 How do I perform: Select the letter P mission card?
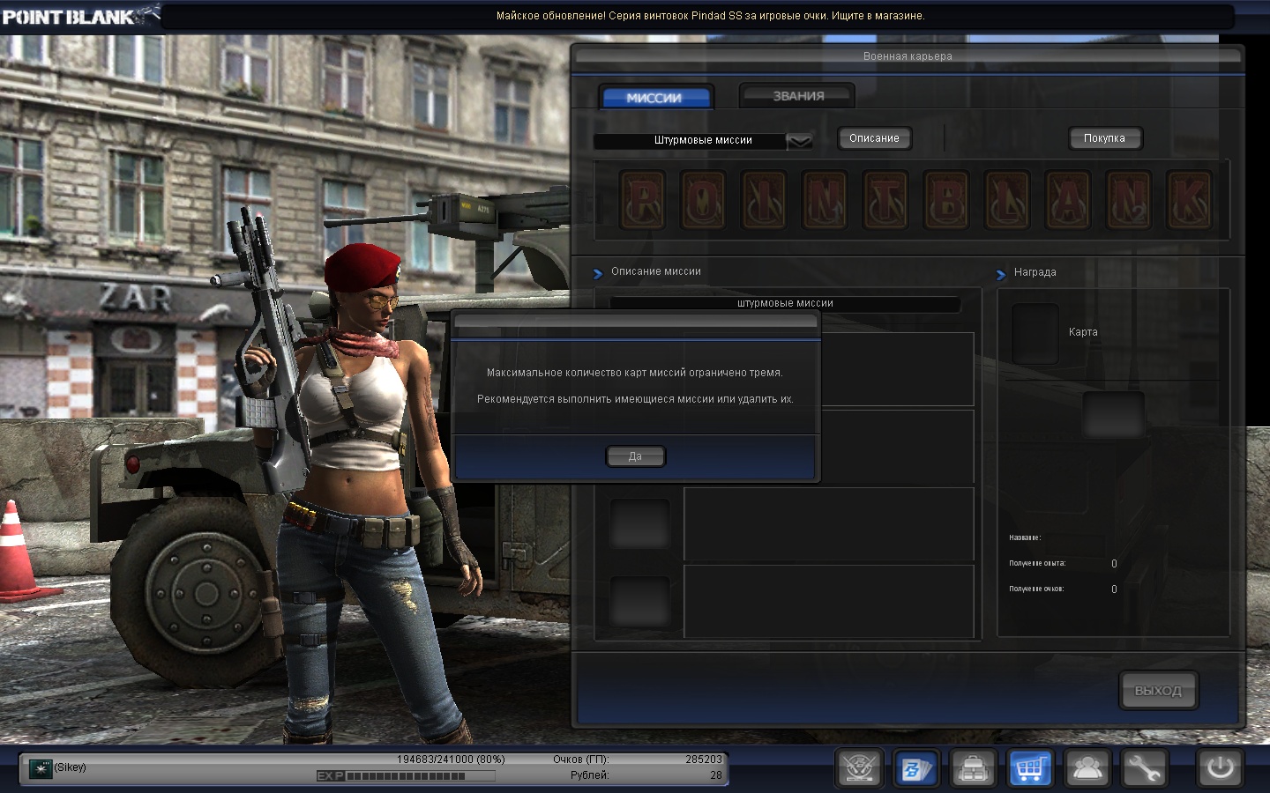coord(642,200)
